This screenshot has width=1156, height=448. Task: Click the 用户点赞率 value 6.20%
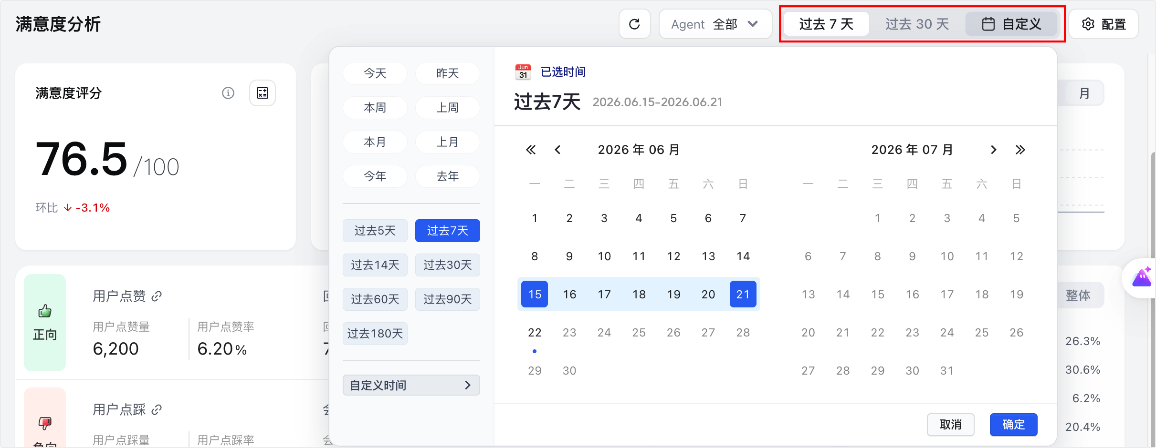(x=222, y=349)
